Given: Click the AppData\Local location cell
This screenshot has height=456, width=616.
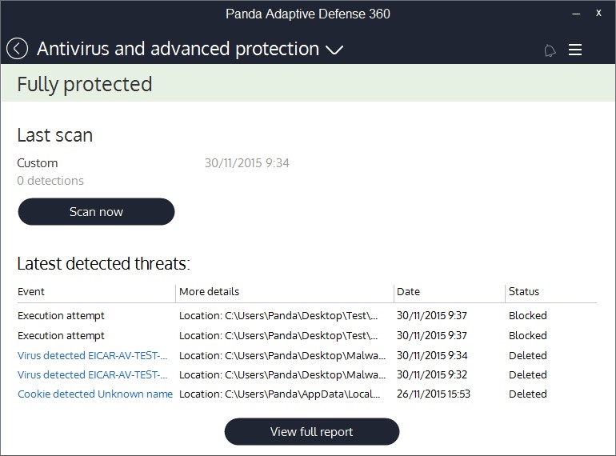Looking at the screenshot, I should (280, 394).
